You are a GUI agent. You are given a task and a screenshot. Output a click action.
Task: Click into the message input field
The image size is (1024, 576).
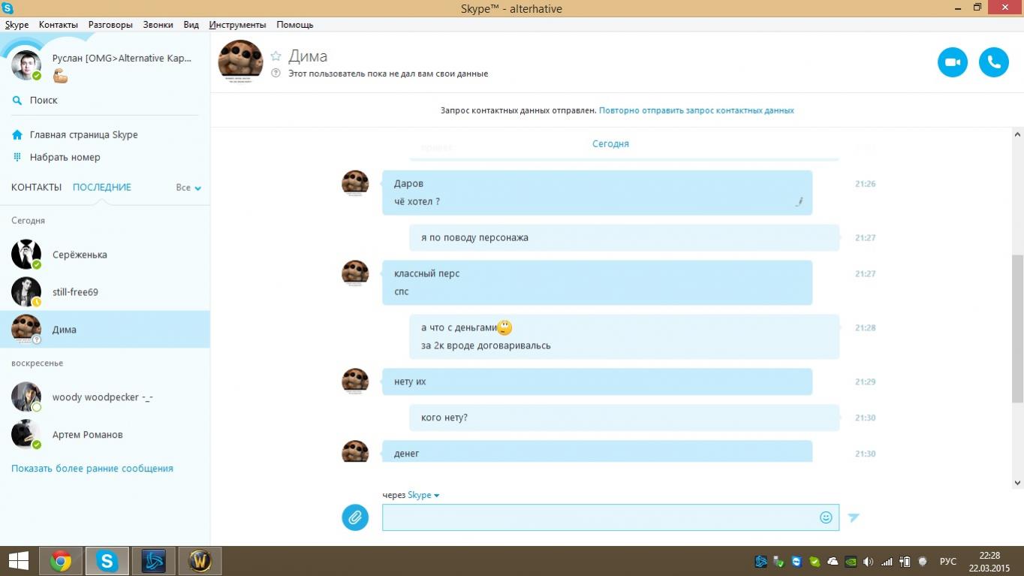click(x=598, y=517)
